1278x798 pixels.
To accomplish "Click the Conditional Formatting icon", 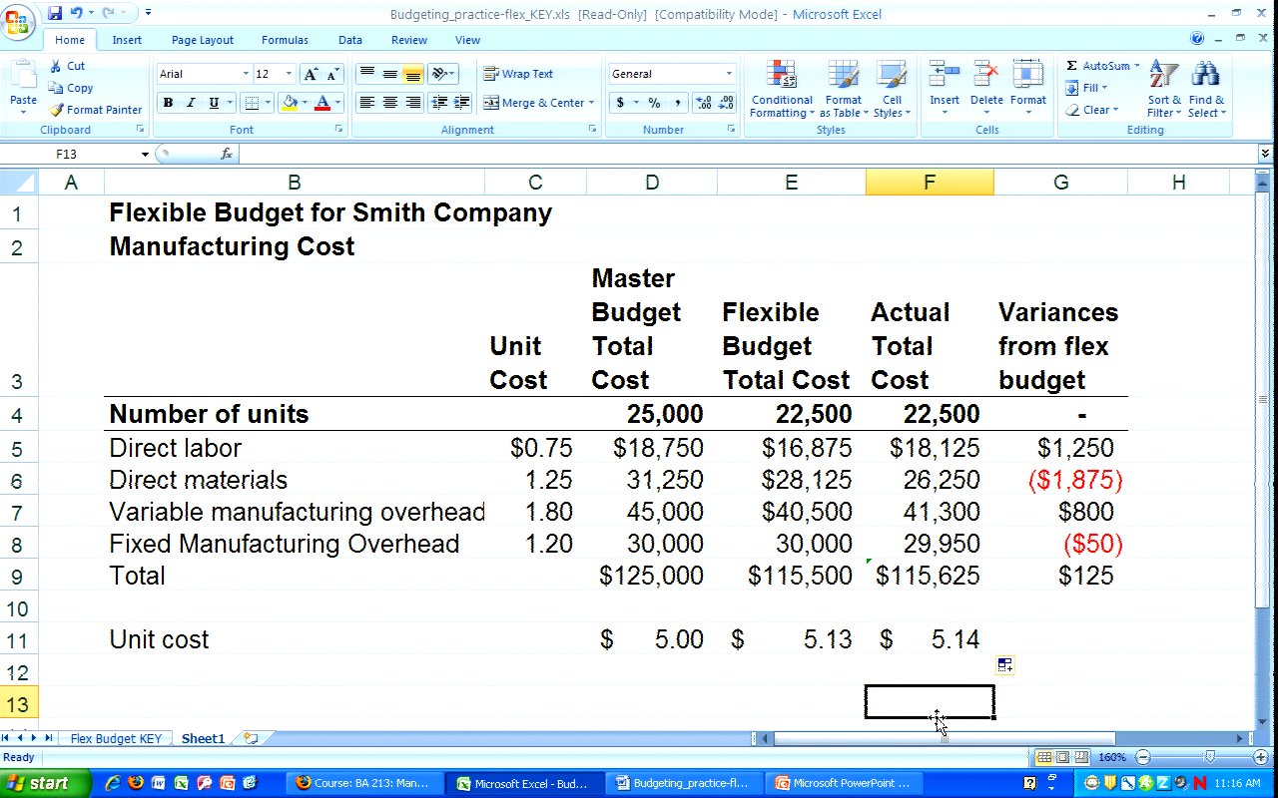I will [x=782, y=75].
